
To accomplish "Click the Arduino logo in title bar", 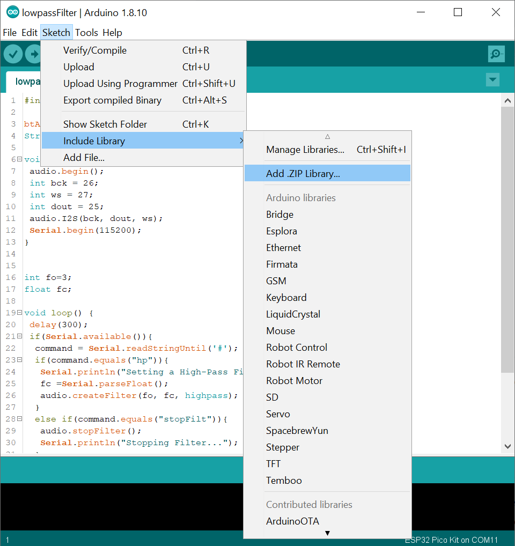I will (x=13, y=12).
